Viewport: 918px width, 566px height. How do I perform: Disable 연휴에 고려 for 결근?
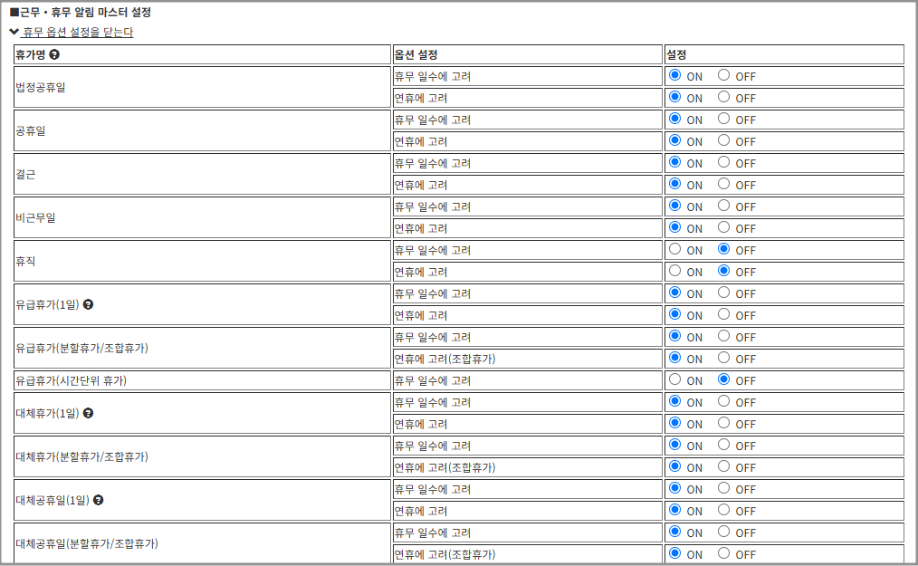(723, 184)
